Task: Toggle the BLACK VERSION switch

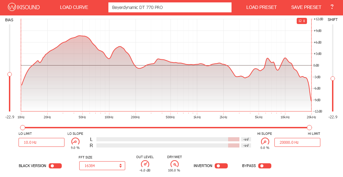Action: tap(55, 166)
